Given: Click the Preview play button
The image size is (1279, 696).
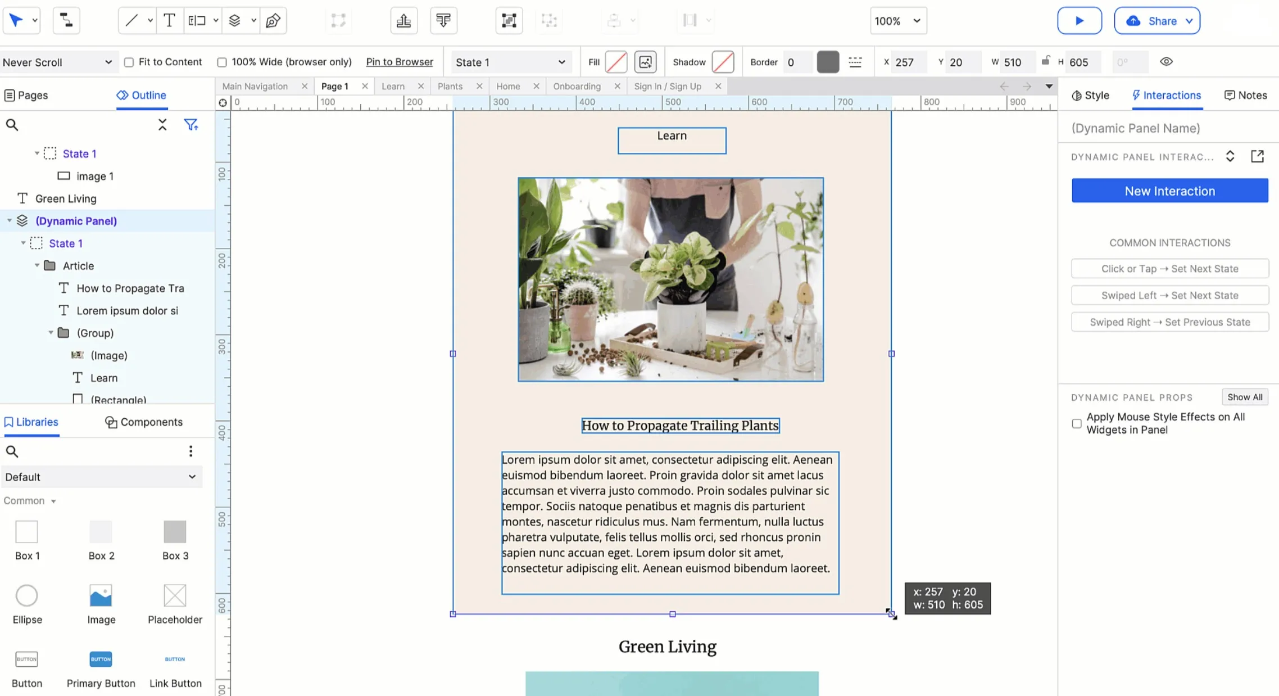Looking at the screenshot, I should pyautogui.click(x=1079, y=21).
